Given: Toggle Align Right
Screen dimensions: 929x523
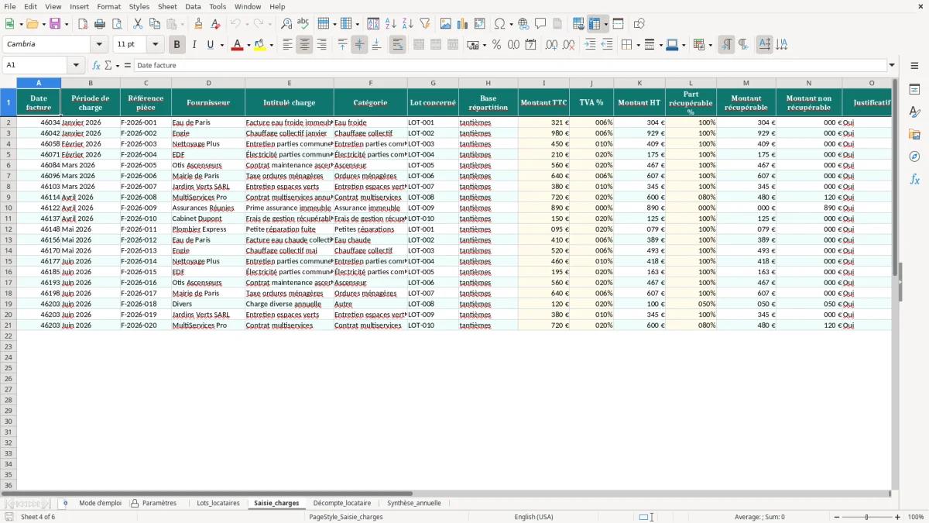Looking at the screenshot, I should pyautogui.click(x=321, y=45).
